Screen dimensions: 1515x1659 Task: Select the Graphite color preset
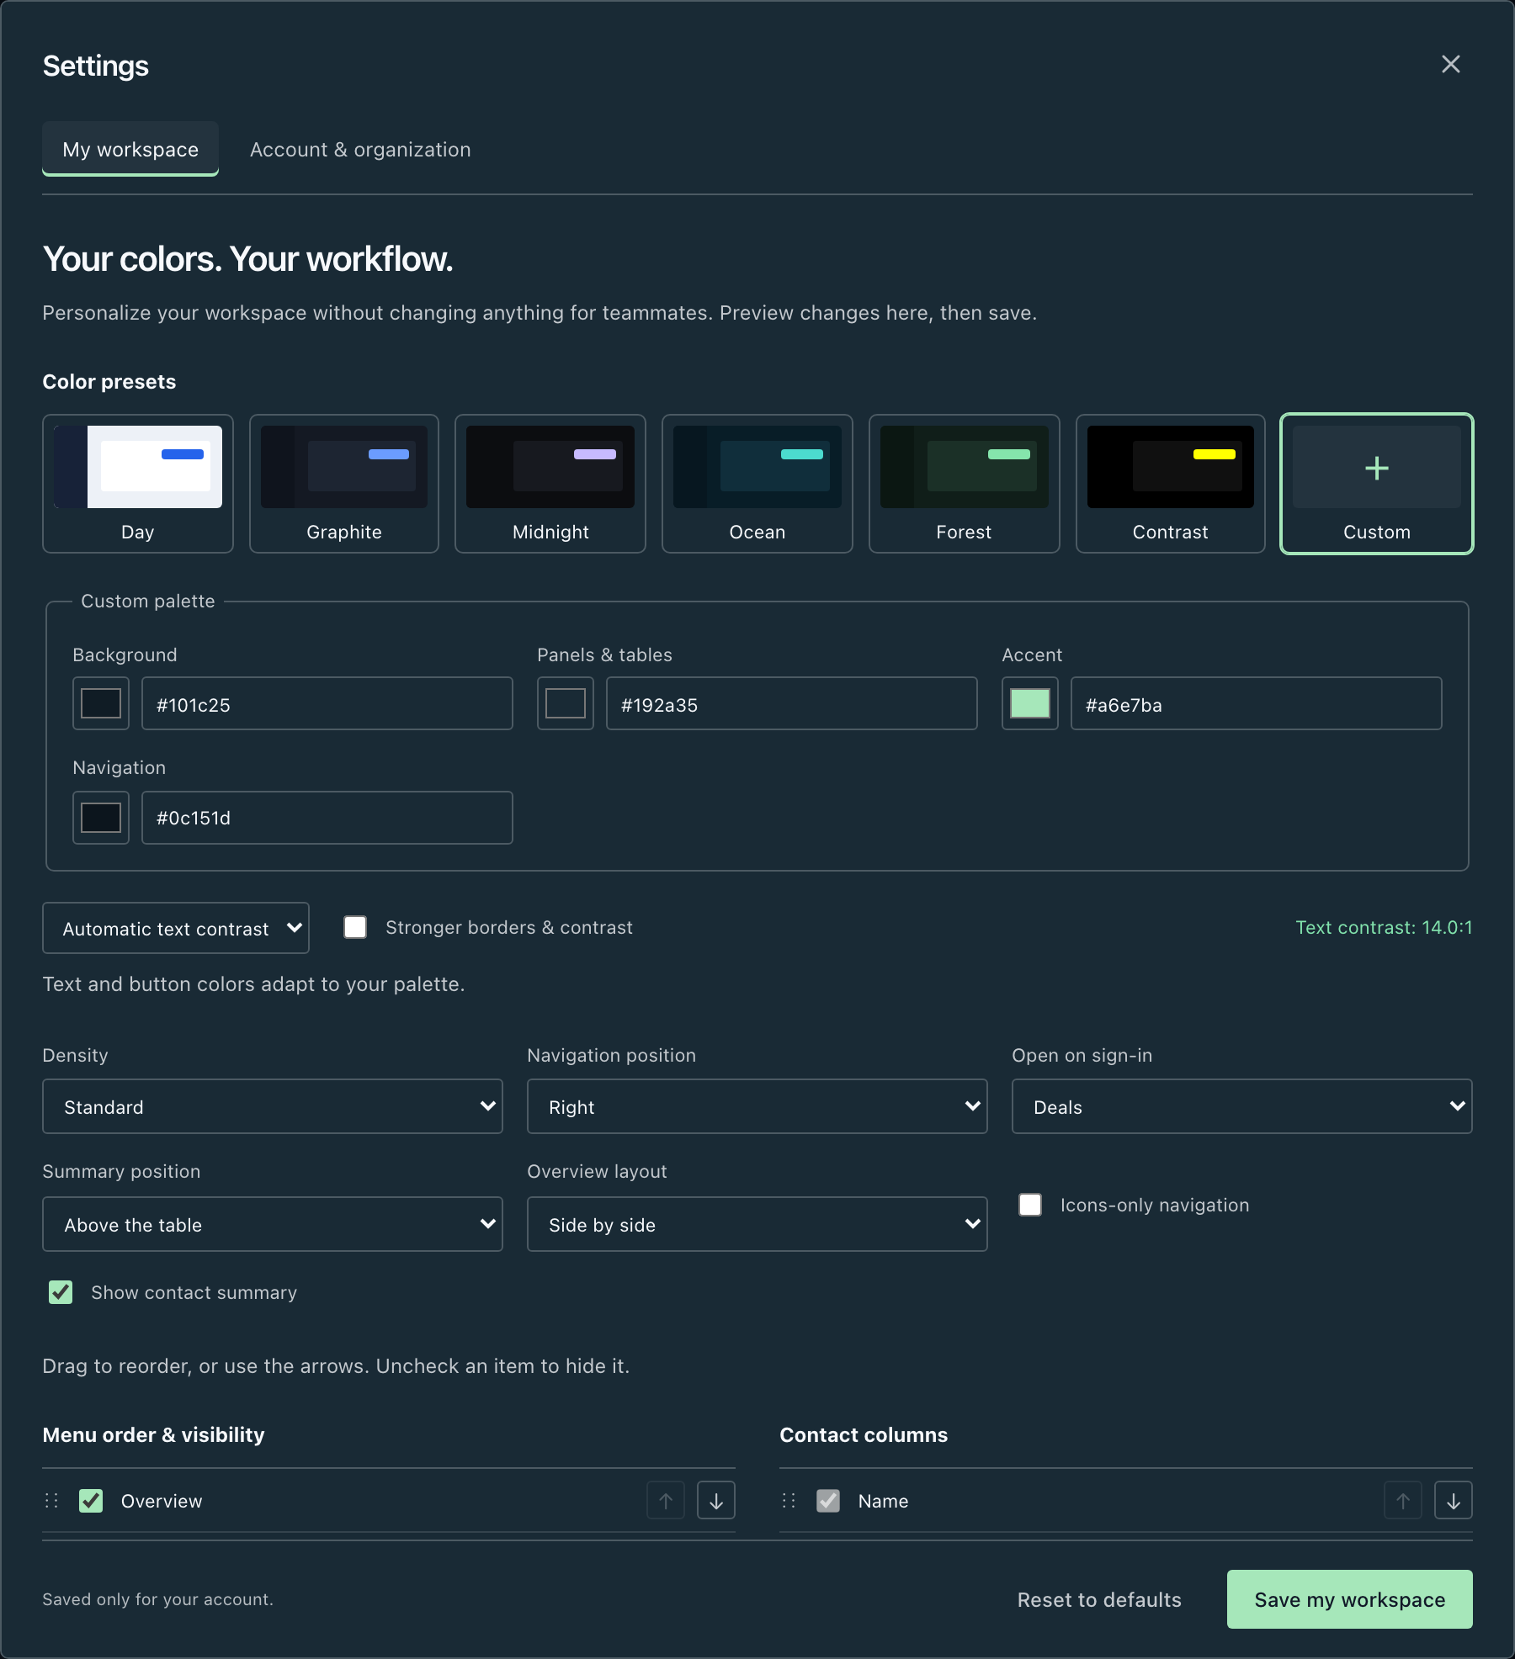(344, 484)
